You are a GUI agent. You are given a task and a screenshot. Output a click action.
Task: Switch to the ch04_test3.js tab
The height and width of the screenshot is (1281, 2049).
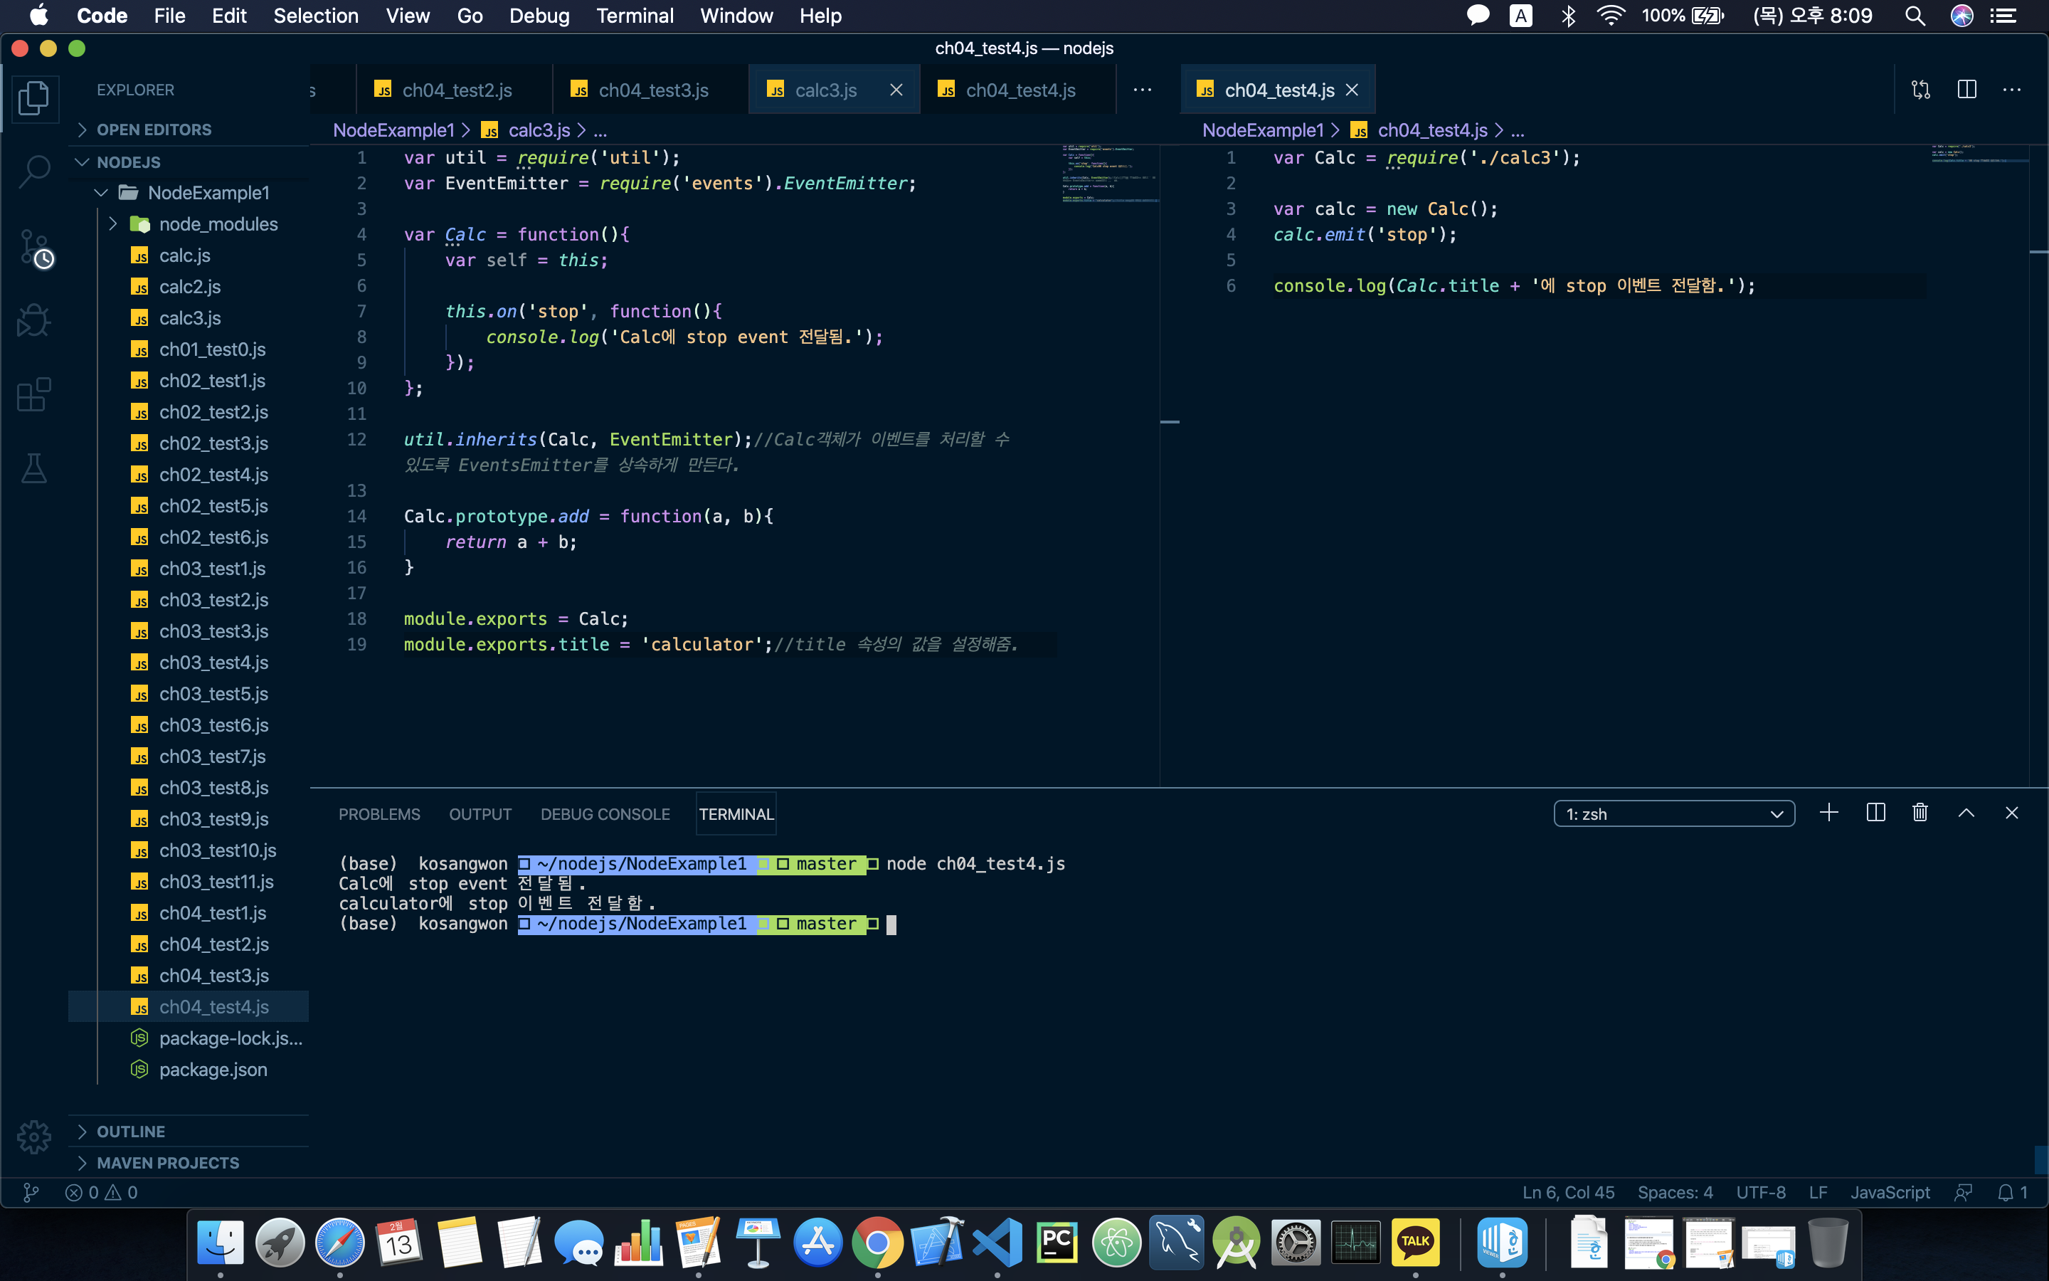point(652,90)
